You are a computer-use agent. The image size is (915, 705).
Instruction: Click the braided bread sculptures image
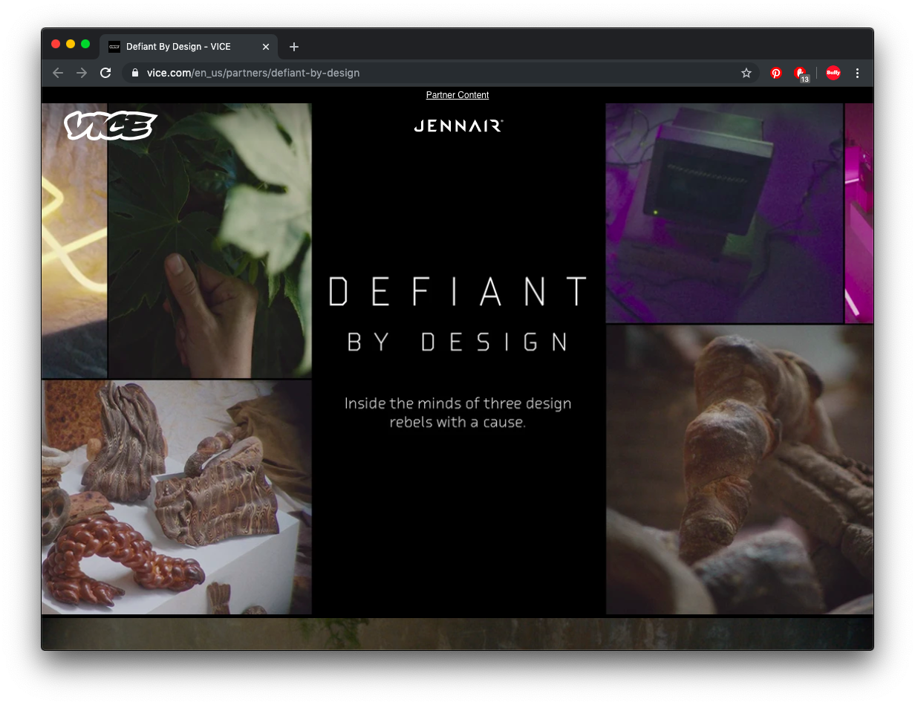177,497
